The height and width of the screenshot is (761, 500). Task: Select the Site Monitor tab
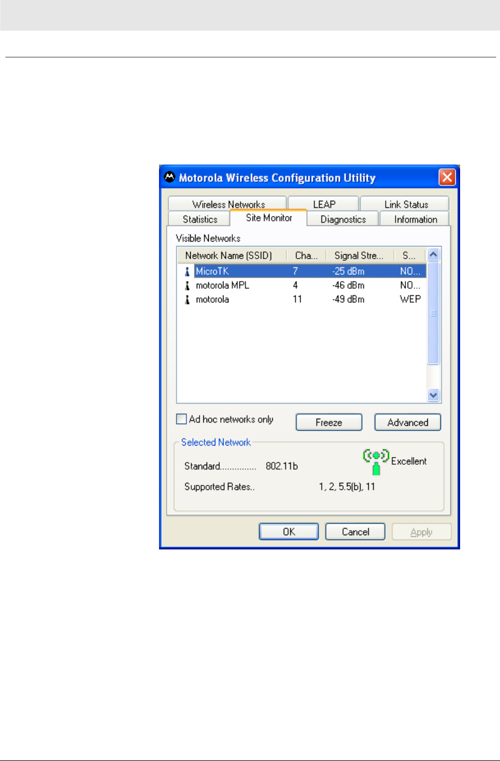(269, 218)
